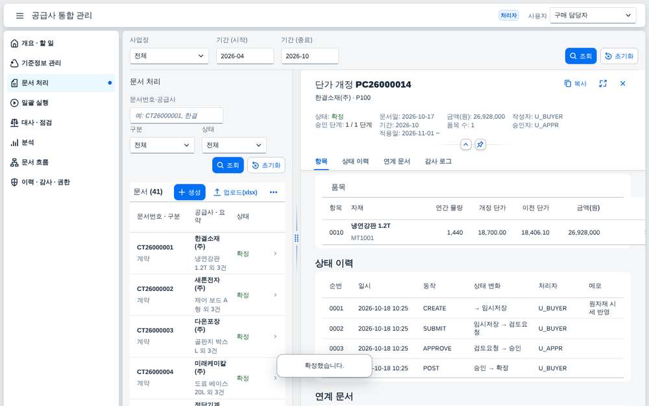Open the 사업장 전체 dropdown
649x406 pixels.
pos(169,56)
